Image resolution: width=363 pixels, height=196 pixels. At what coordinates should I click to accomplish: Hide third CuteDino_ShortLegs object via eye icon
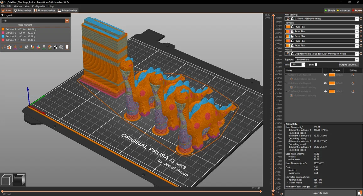pyautogui.click(x=325, y=92)
